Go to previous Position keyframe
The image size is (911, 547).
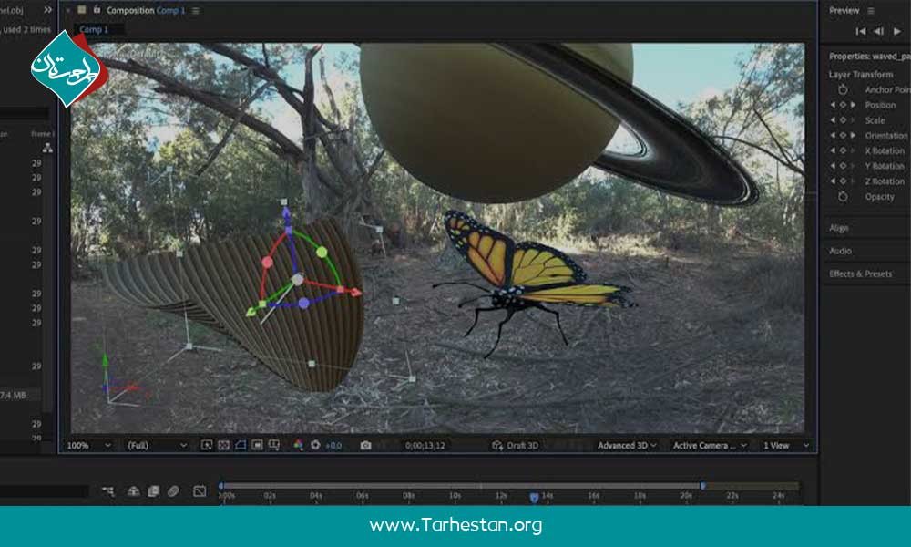[833, 105]
